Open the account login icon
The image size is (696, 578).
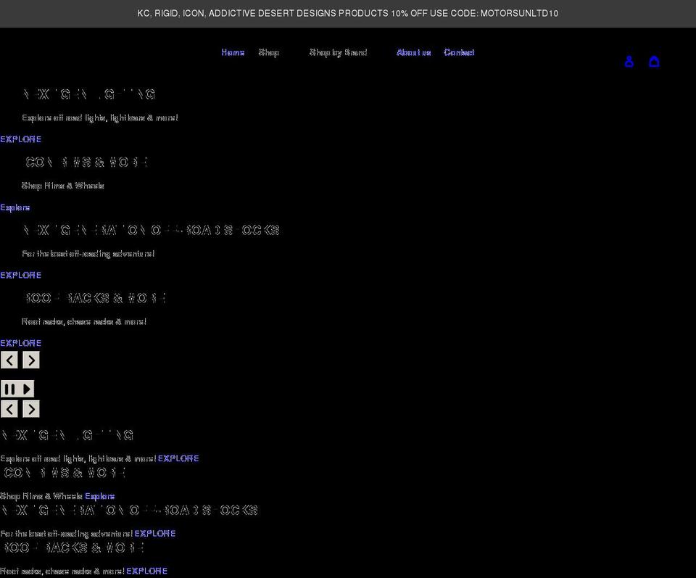[629, 62]
